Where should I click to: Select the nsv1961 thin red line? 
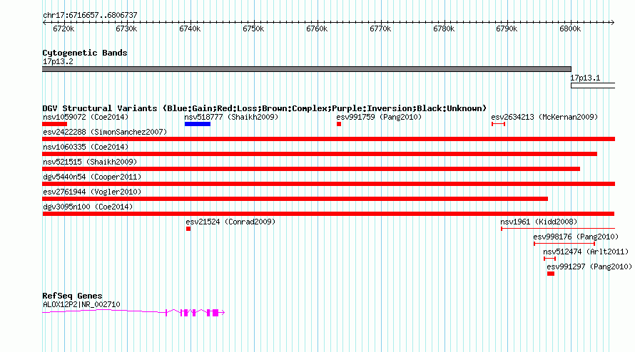point(558,229)
